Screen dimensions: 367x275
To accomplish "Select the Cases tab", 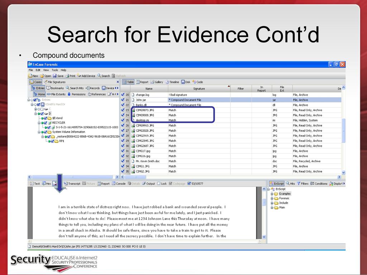I will [36, 82].
